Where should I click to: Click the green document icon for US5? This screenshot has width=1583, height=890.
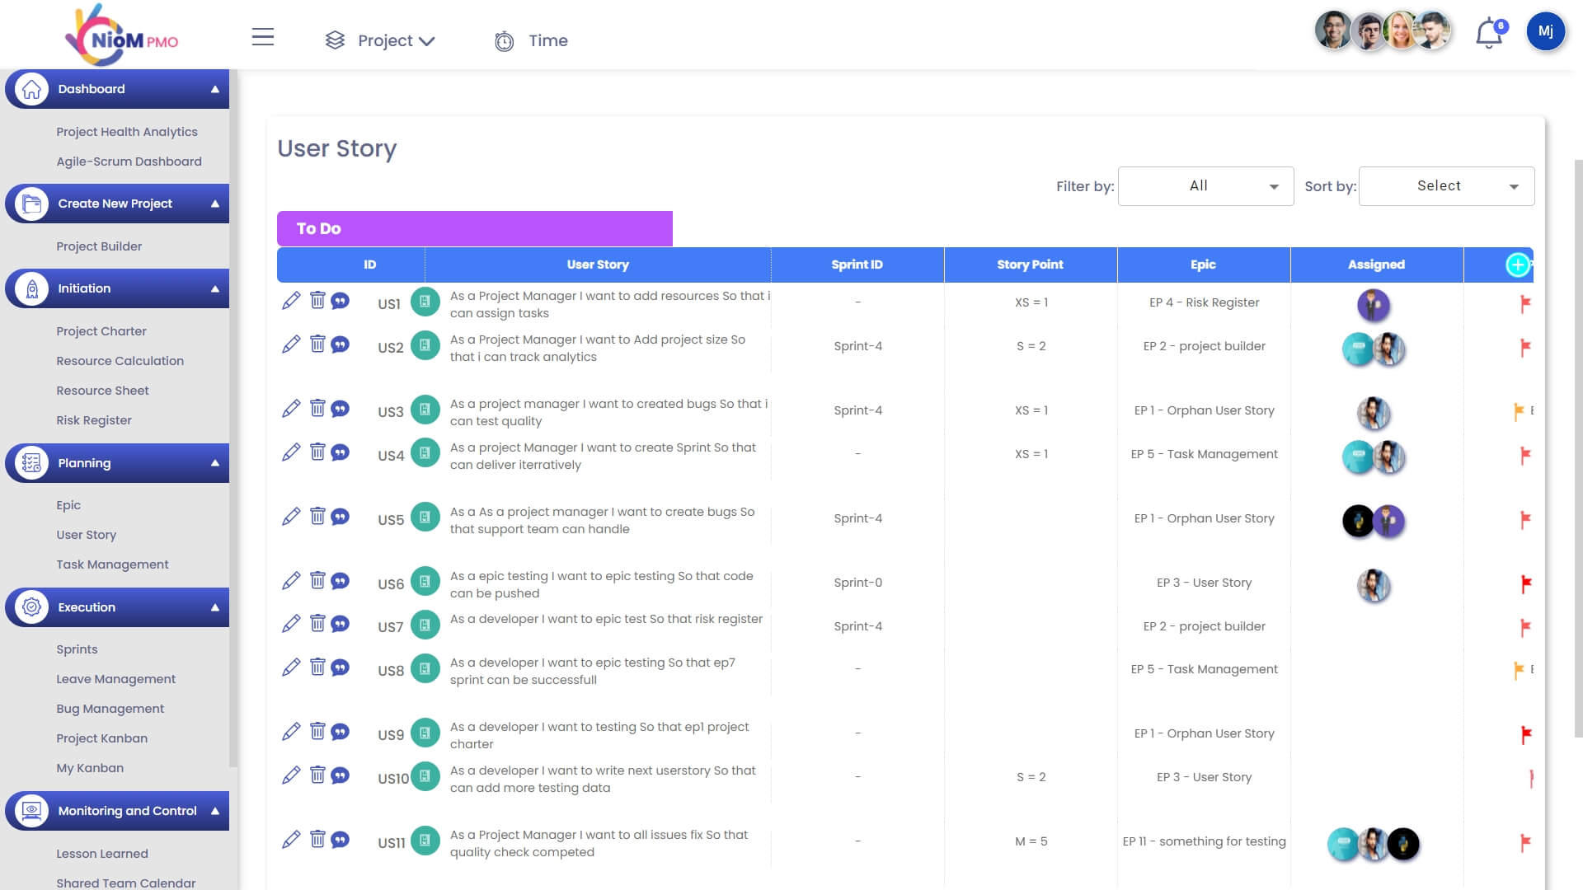pyautogui.click(x=425, y=518)
